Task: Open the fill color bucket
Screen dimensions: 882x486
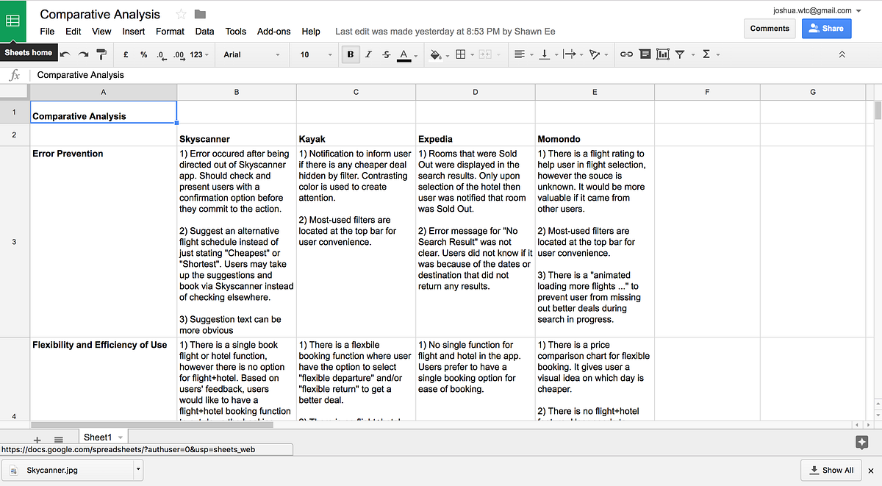Action: [437, 54]
